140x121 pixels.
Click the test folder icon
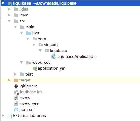pyautogui.click(x=22, y=74)
